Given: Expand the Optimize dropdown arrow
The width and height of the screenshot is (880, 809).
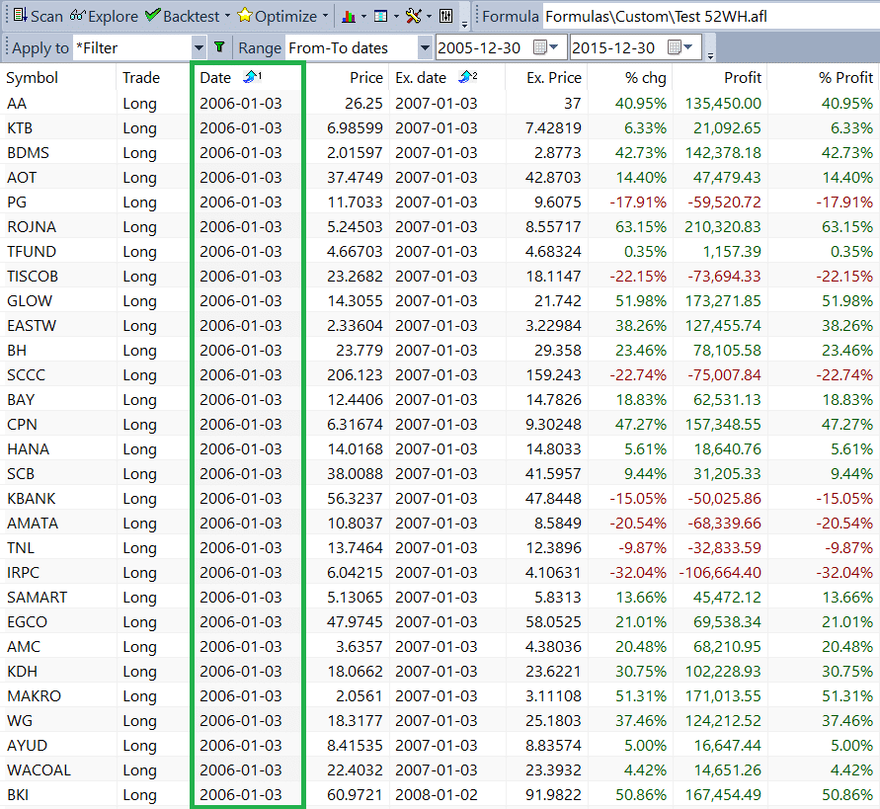Looking at the screenshot, I should point(325,16).
